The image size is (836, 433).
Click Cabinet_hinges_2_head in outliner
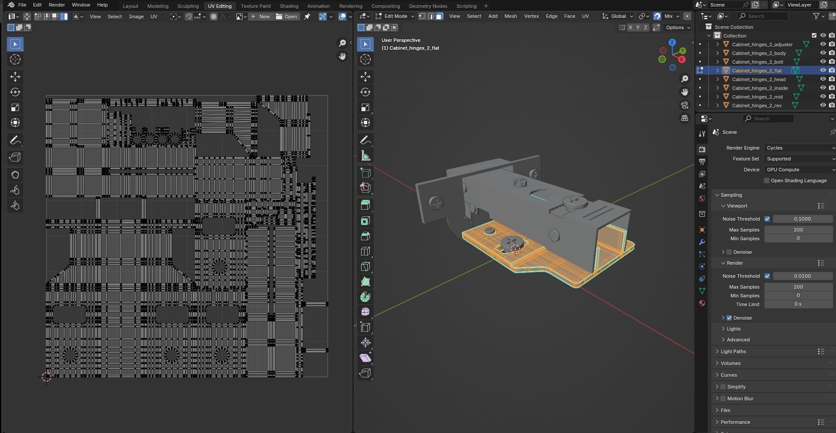(x=759, y=79)
